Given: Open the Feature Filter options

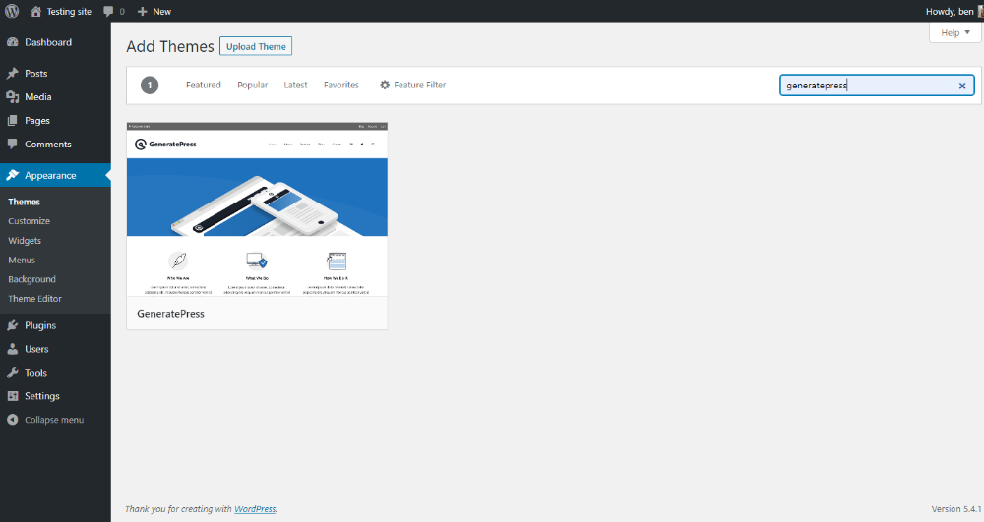Looking at the screenshot, I should click(x=412, y=85).
